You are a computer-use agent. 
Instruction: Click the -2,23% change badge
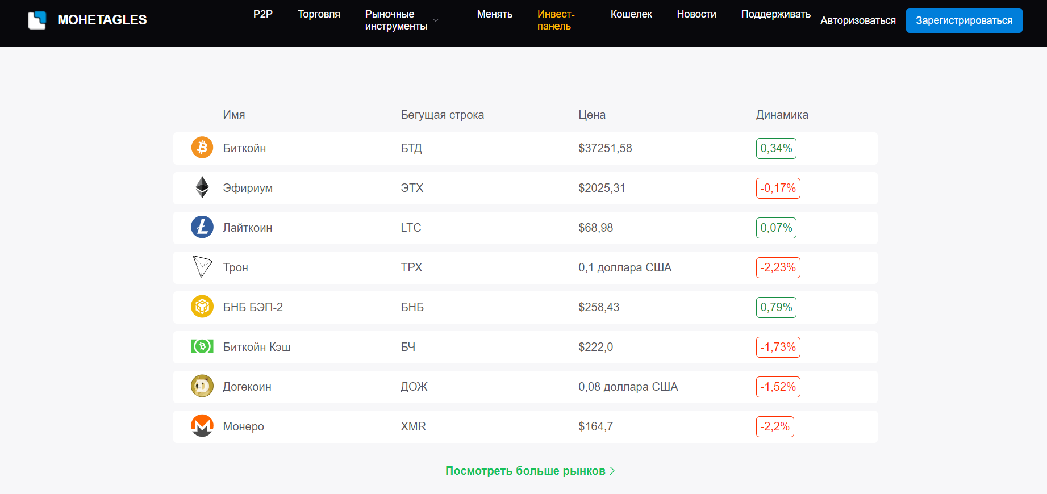778,267
